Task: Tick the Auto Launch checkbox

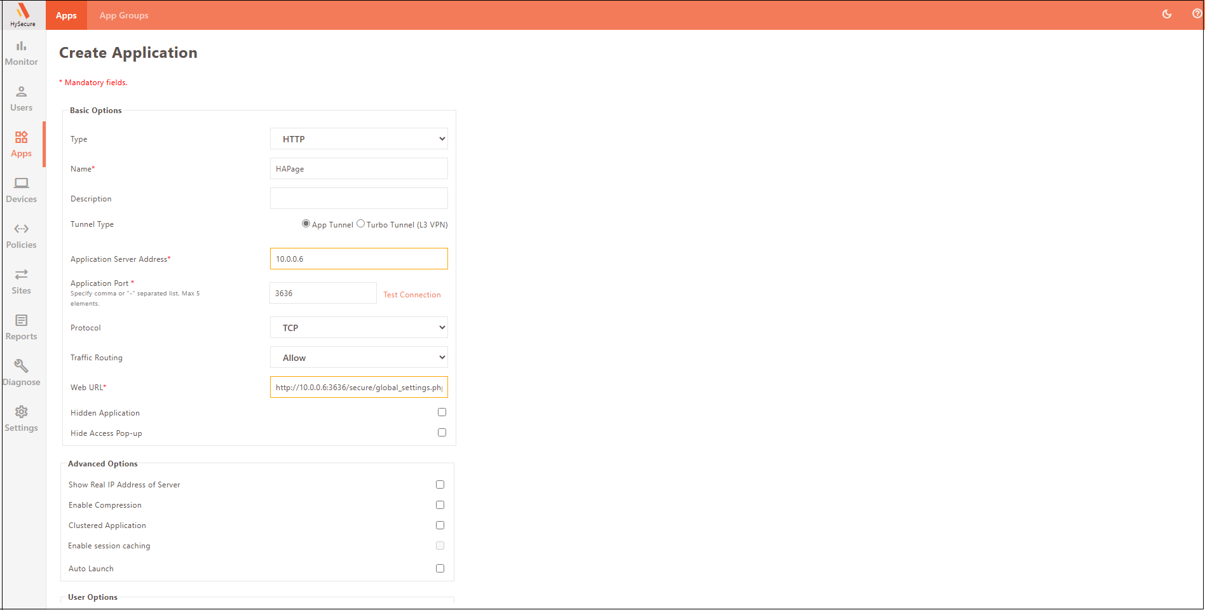Action: click(440, 569)
